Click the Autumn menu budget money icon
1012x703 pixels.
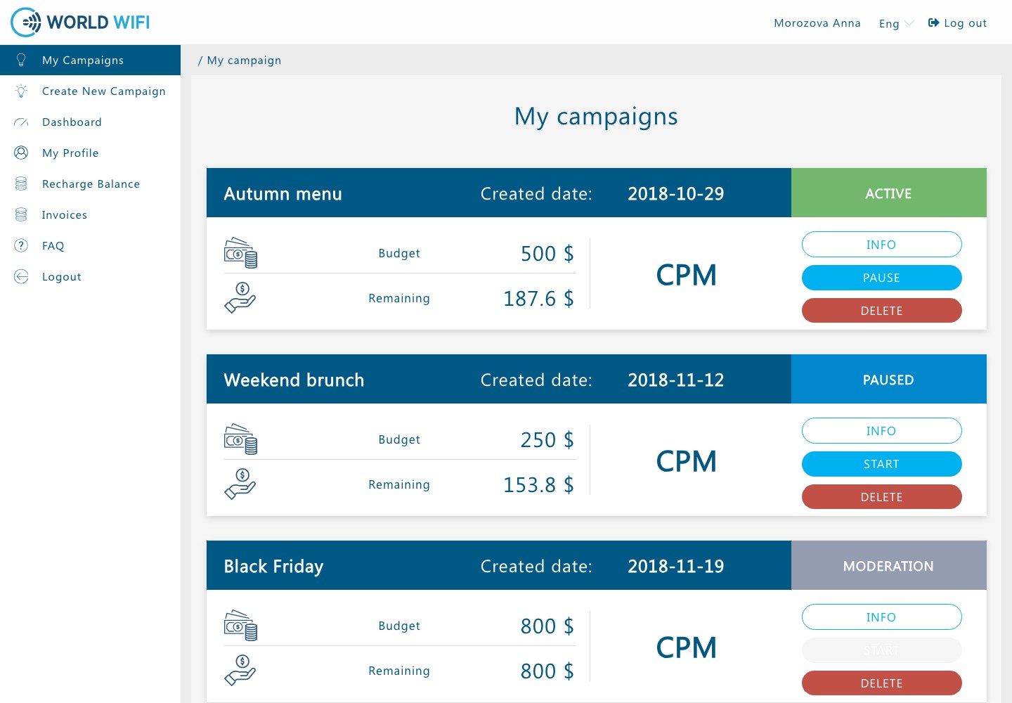pos(240,253)
